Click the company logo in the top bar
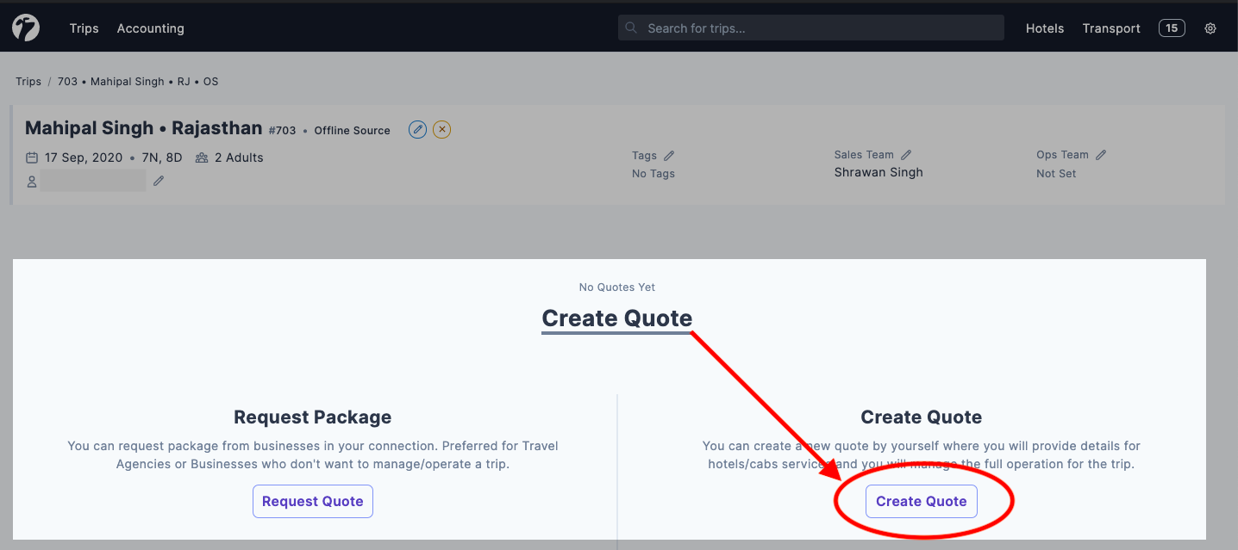Viewport: 1238px width, 550px height. pyautogui.click(x=26, y=28)
